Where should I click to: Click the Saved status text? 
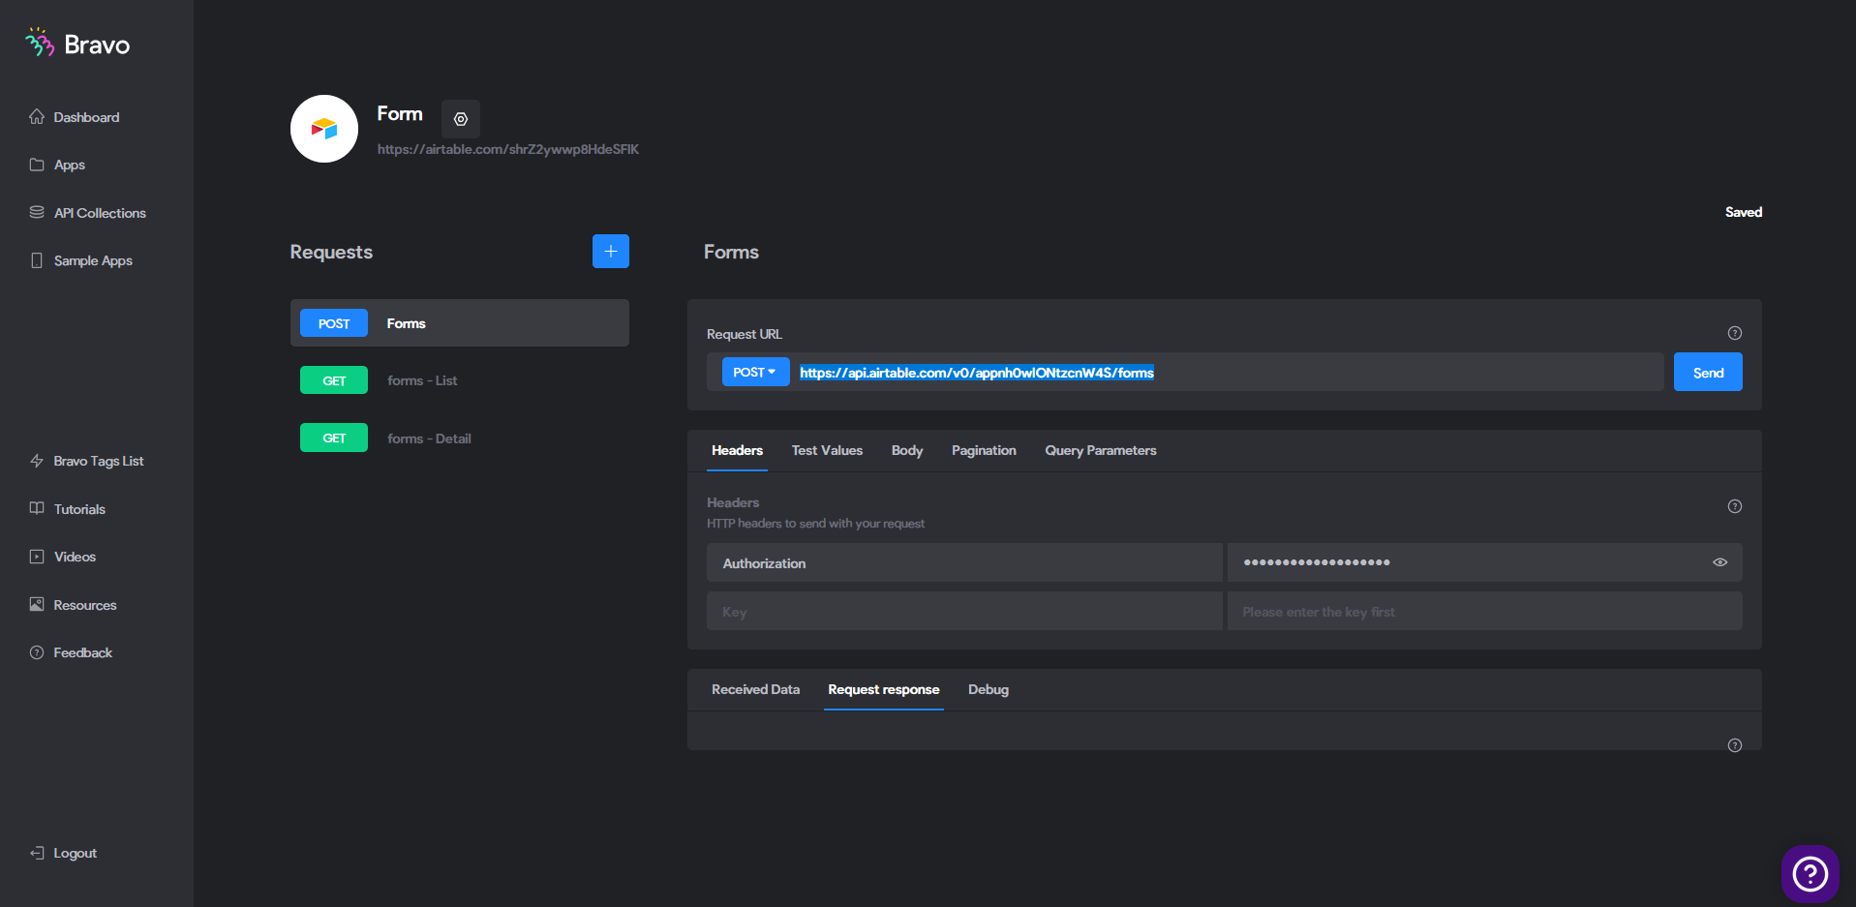(1744, 212)
